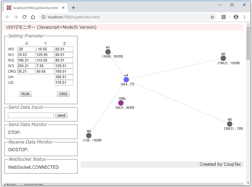Edit the UD Z value 170.51
Image resolution: width=252 pixels, height=187 pixels.
click(64, 82)
